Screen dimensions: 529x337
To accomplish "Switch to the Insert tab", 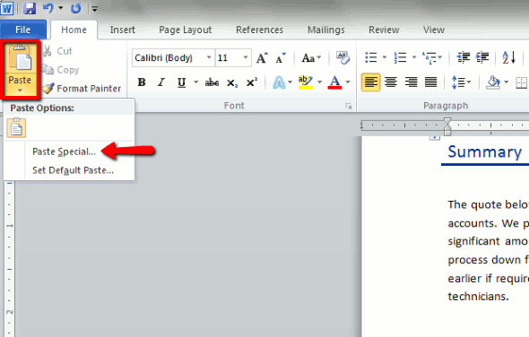I will click(123, 30).
